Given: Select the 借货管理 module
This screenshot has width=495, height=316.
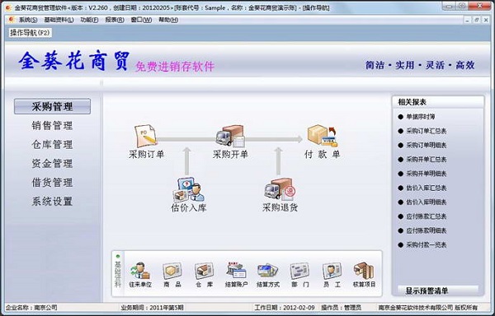Looking at the screenshot, I should (53, 182).
